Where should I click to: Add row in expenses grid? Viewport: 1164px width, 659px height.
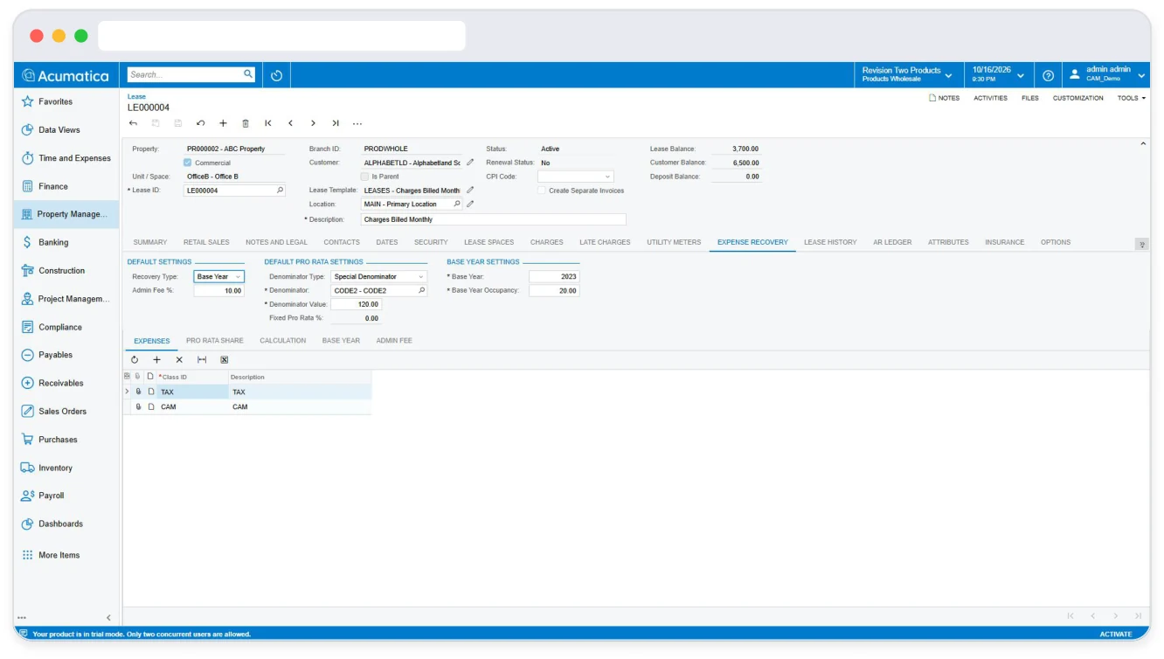157,359
